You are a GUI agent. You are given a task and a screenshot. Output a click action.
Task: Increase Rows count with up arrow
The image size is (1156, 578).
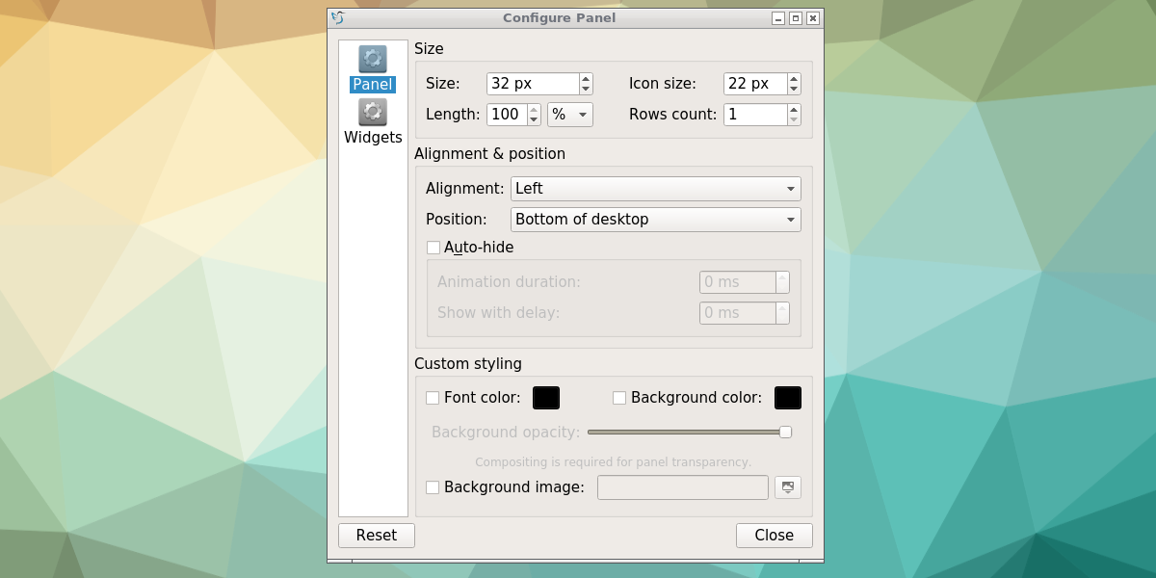[794, 110]
